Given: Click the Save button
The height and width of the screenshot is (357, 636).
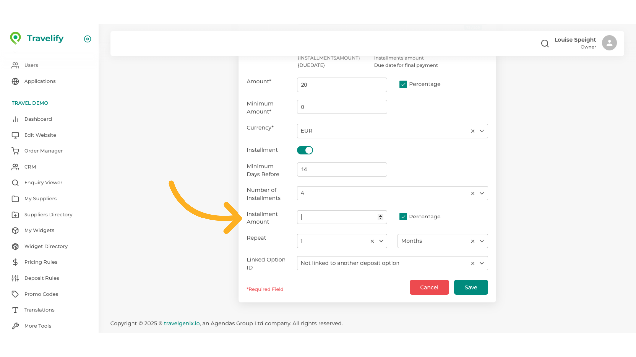Looking at the screenshot, I should click(471, 287).
